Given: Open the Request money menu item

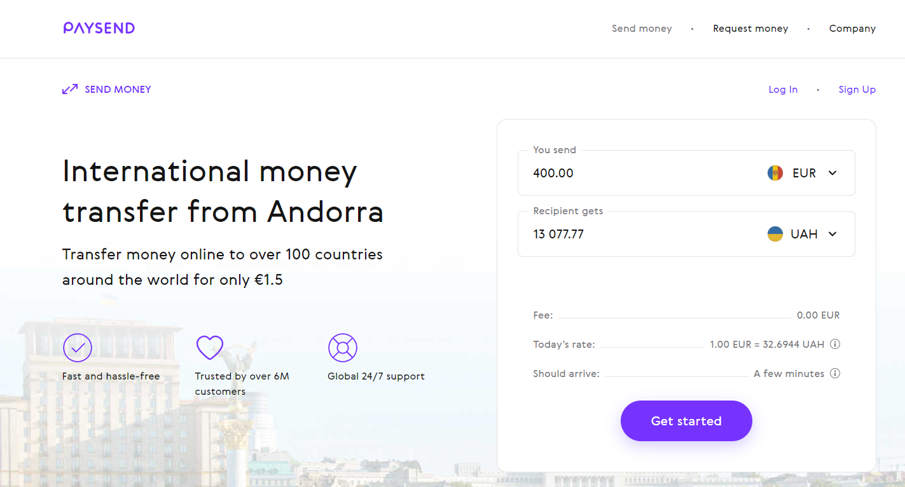Looking at the screenshot, I should click(x=750, y=29).
